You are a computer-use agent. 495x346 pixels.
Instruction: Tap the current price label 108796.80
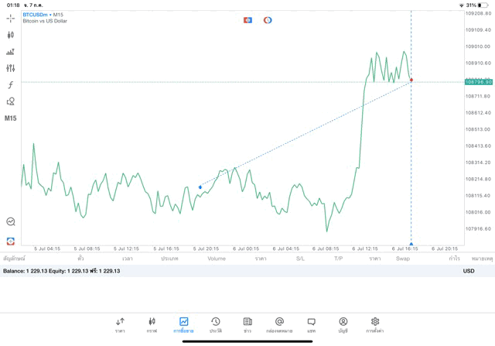pyautogui.click(x=479, y=81)
